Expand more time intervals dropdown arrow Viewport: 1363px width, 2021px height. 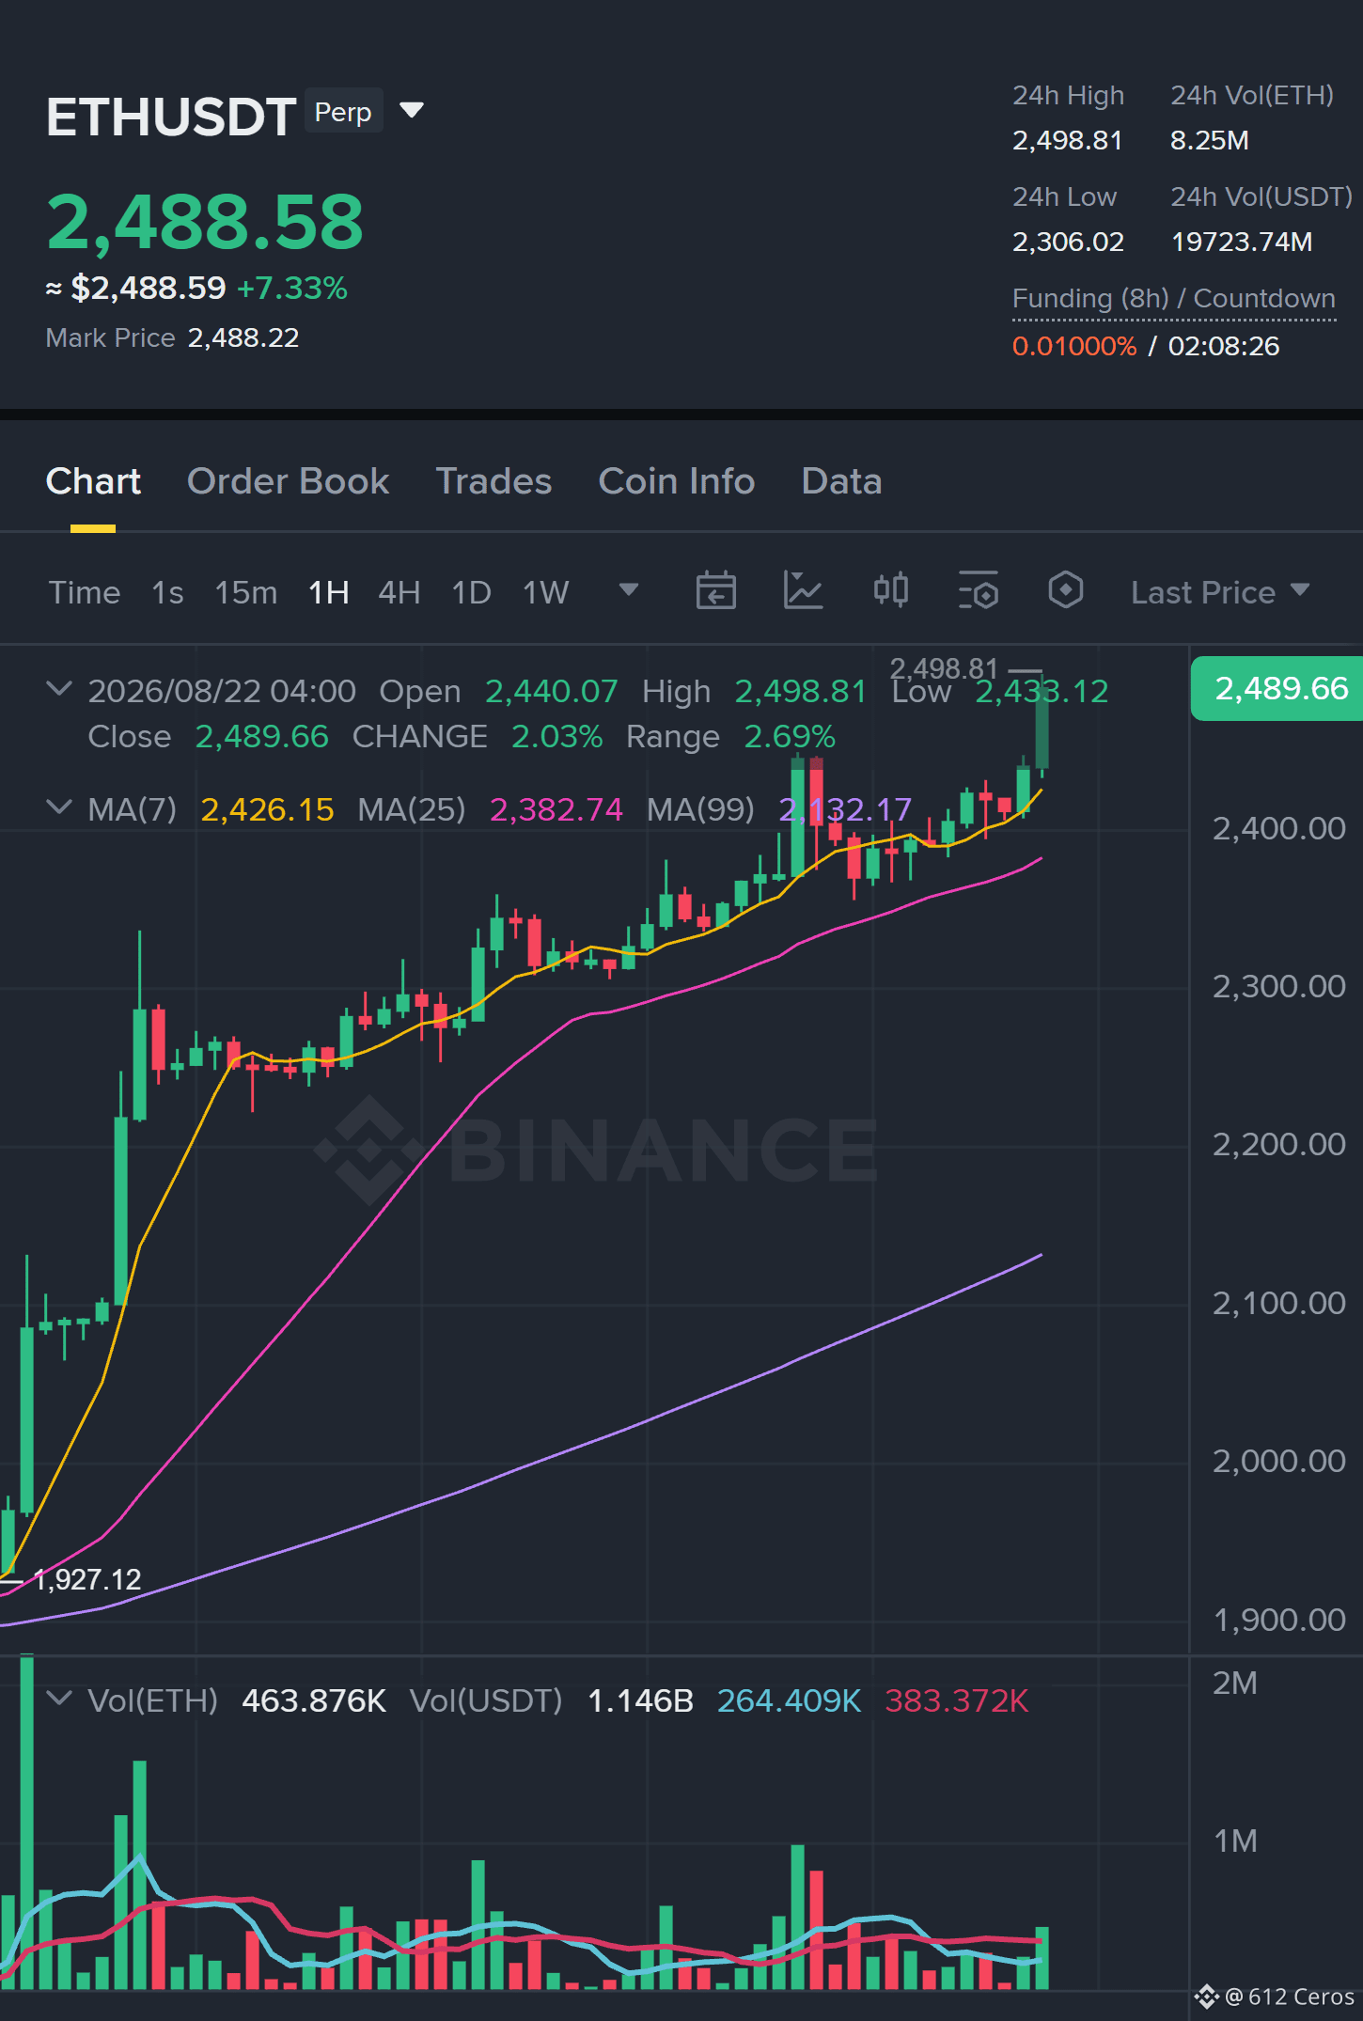[629, 590]
